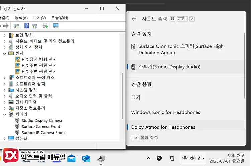Collapse the 카메라 category
The width and height of the screenshot is (251, 166).
(x=5, y=114)
